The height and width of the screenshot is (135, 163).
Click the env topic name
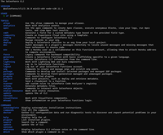click(5, 50)
